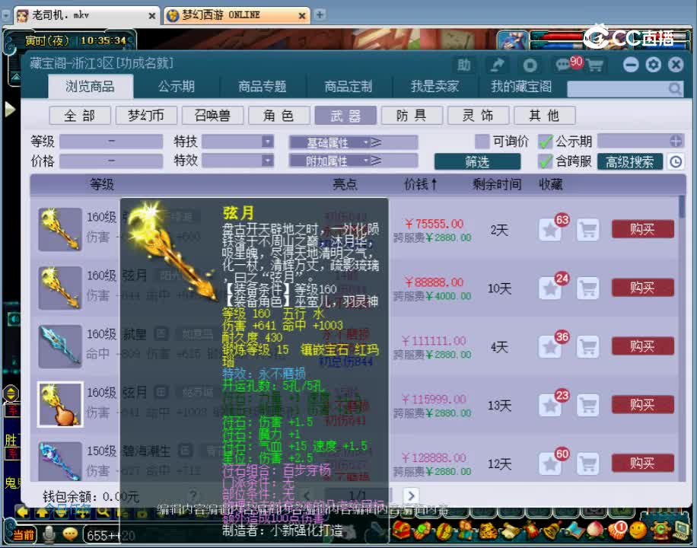The width and height of the screenshot is (697, 548).
Task: Select the 灵饰 category button
Action: coord(478,116)
